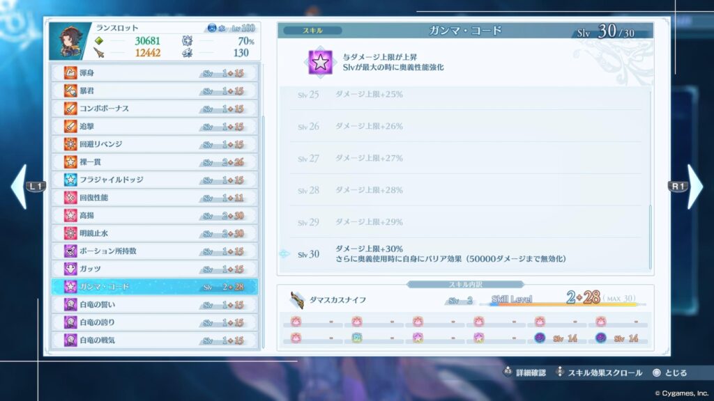Click the ダマスカスナイフ weapon icon
This screenshot has height=401, width=714.
(x=298, y=299)
